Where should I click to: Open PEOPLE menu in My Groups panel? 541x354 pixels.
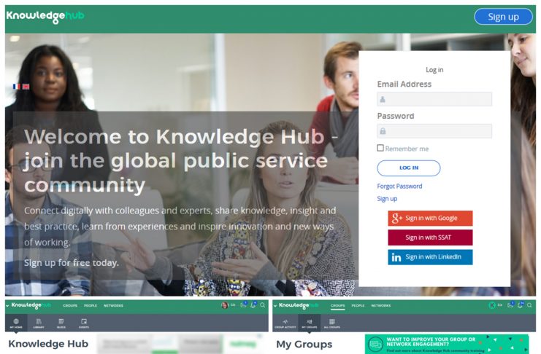[358, 306]
